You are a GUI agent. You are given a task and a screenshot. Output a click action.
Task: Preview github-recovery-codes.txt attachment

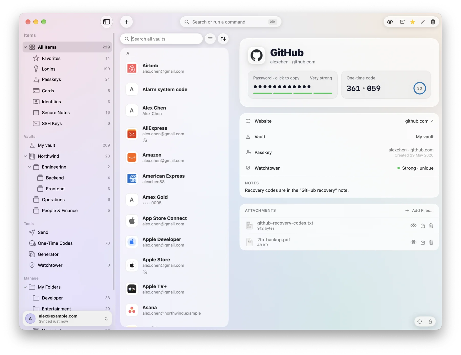pyautogui.click(x=413, y=225)
